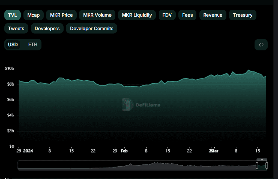Click the $6b y-axis label
The width and height of the screenshot is (278, 179).
(x=10, y=100)
